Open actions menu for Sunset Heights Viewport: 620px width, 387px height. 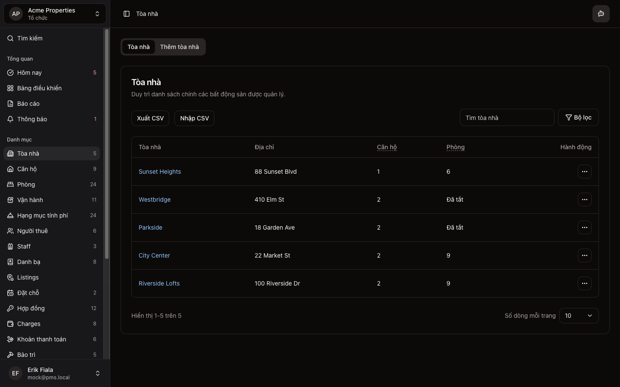(584, 172)
